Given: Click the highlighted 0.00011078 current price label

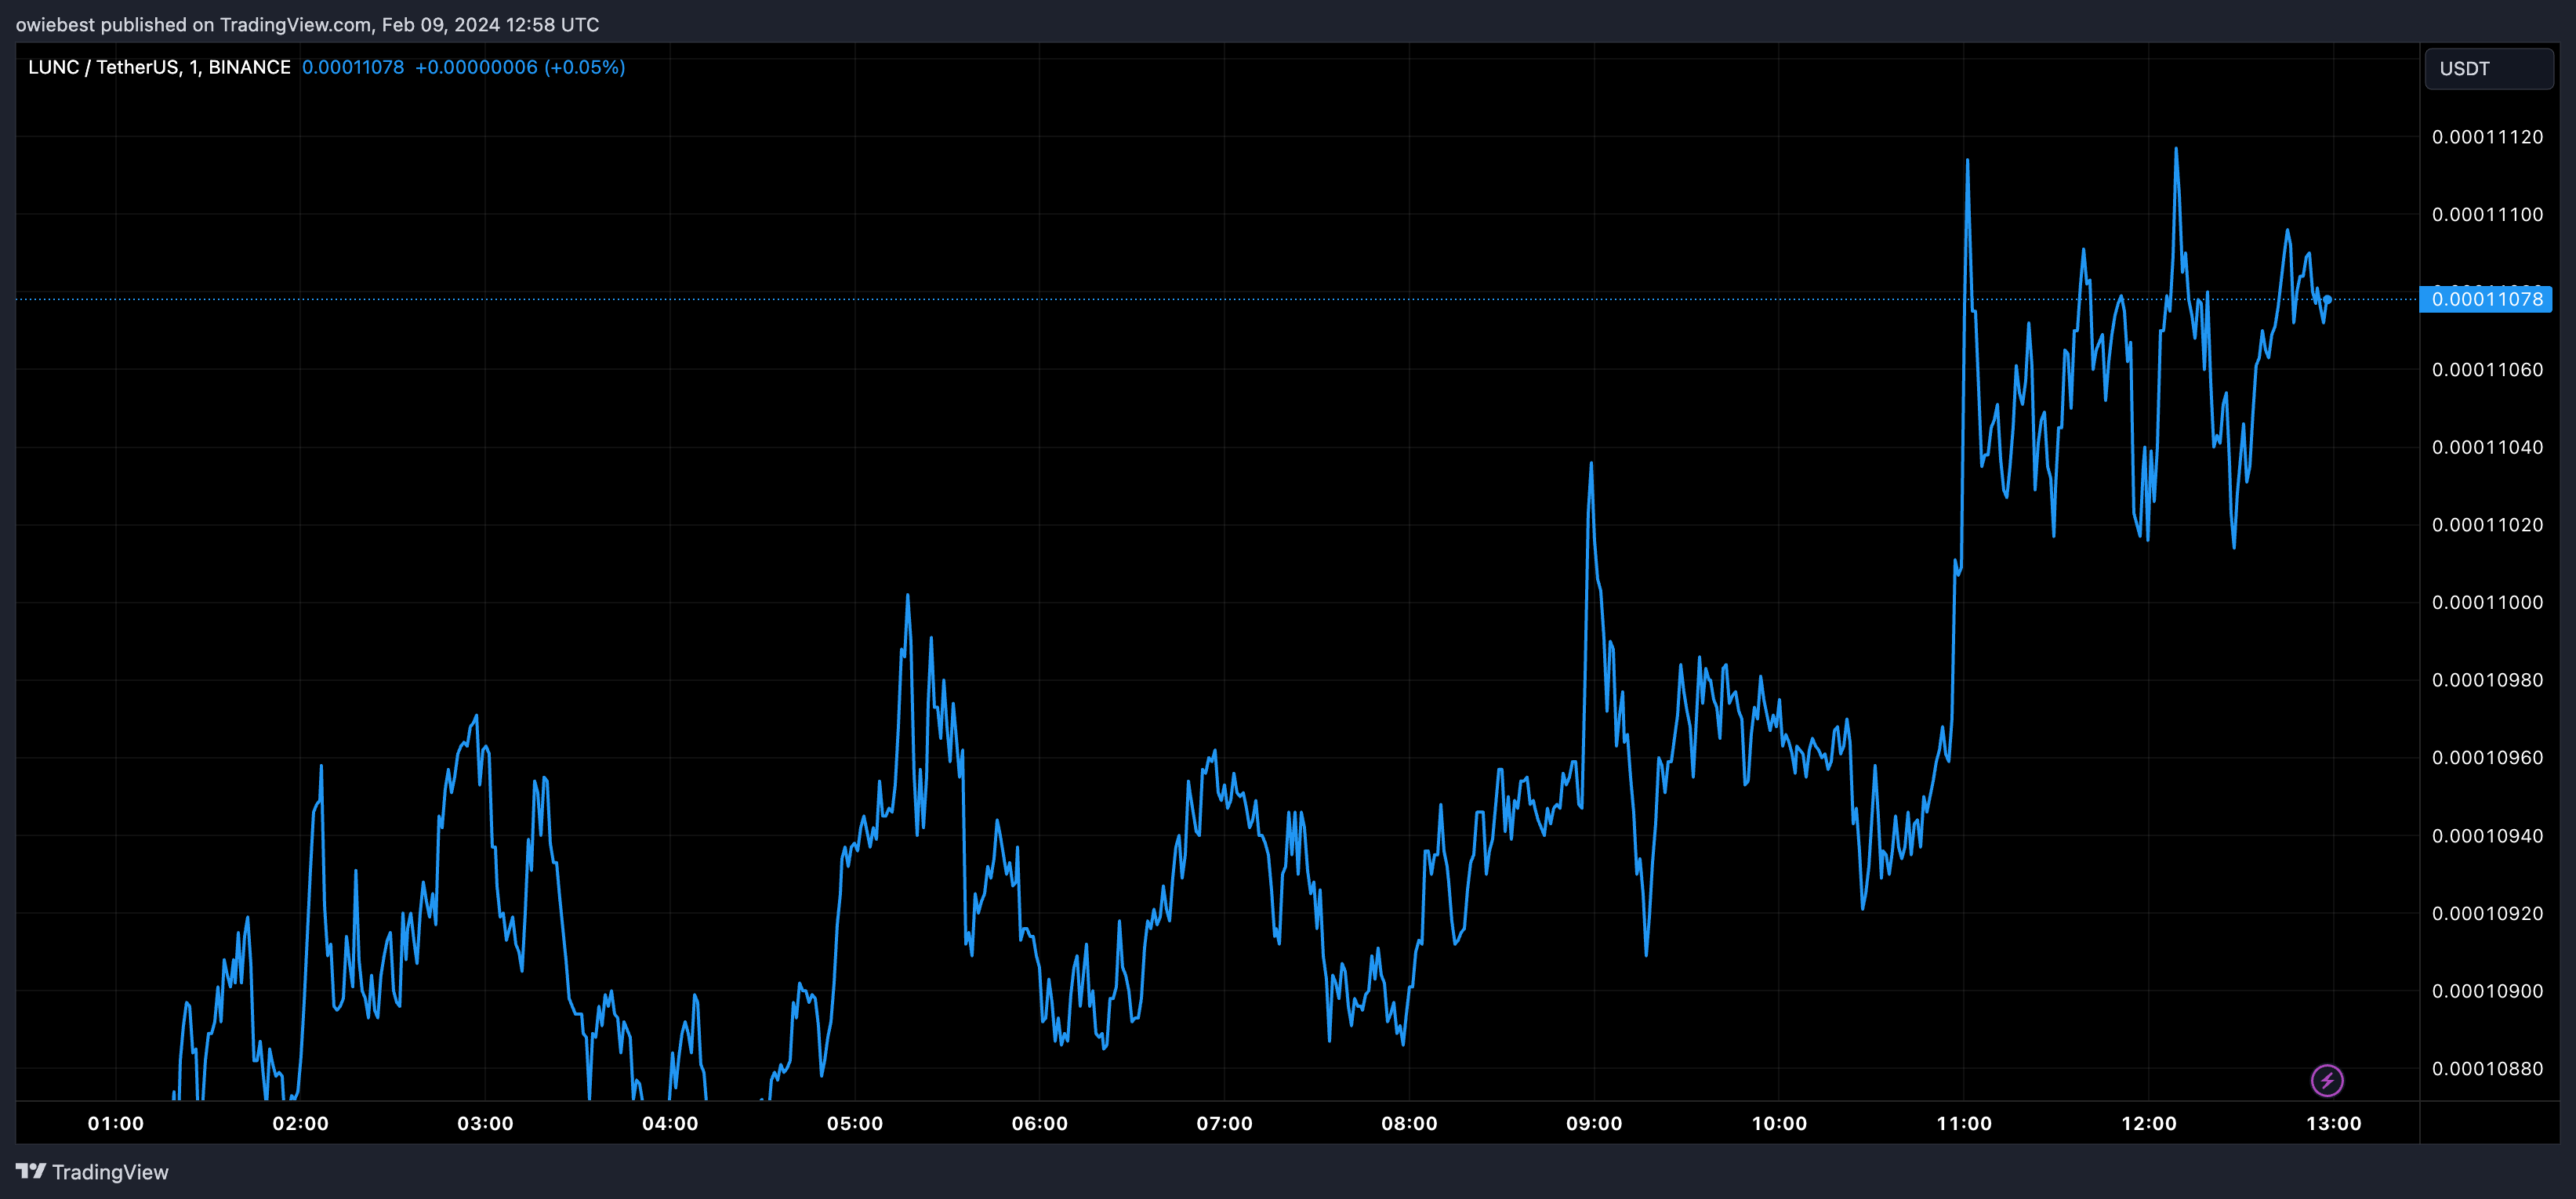Looking at the screenshot, I should [x=2486, y=299].
